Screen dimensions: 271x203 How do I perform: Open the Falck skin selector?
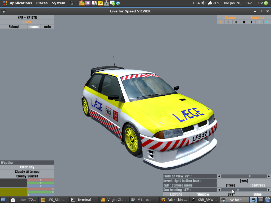point(27,22)
